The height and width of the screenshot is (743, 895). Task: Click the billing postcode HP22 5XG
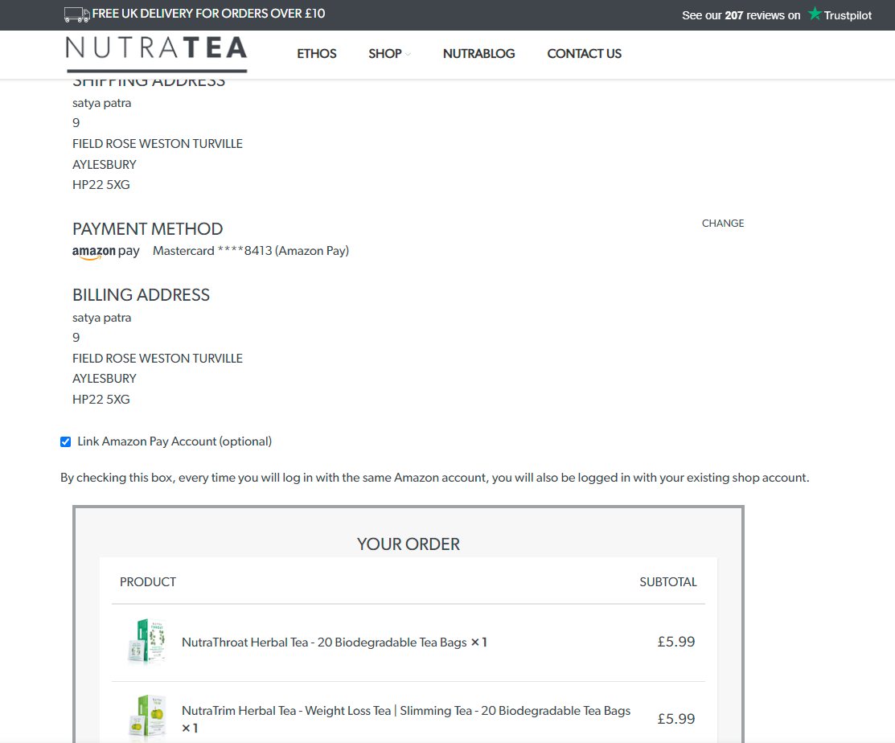coord(101,400)
